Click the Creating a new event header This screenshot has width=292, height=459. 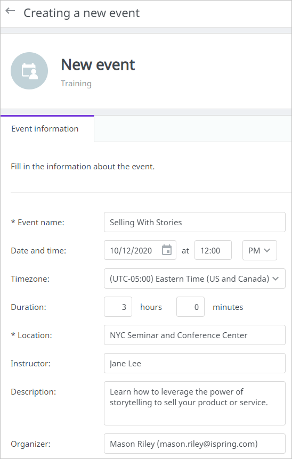pyautogui.click(x=82, y=13)
